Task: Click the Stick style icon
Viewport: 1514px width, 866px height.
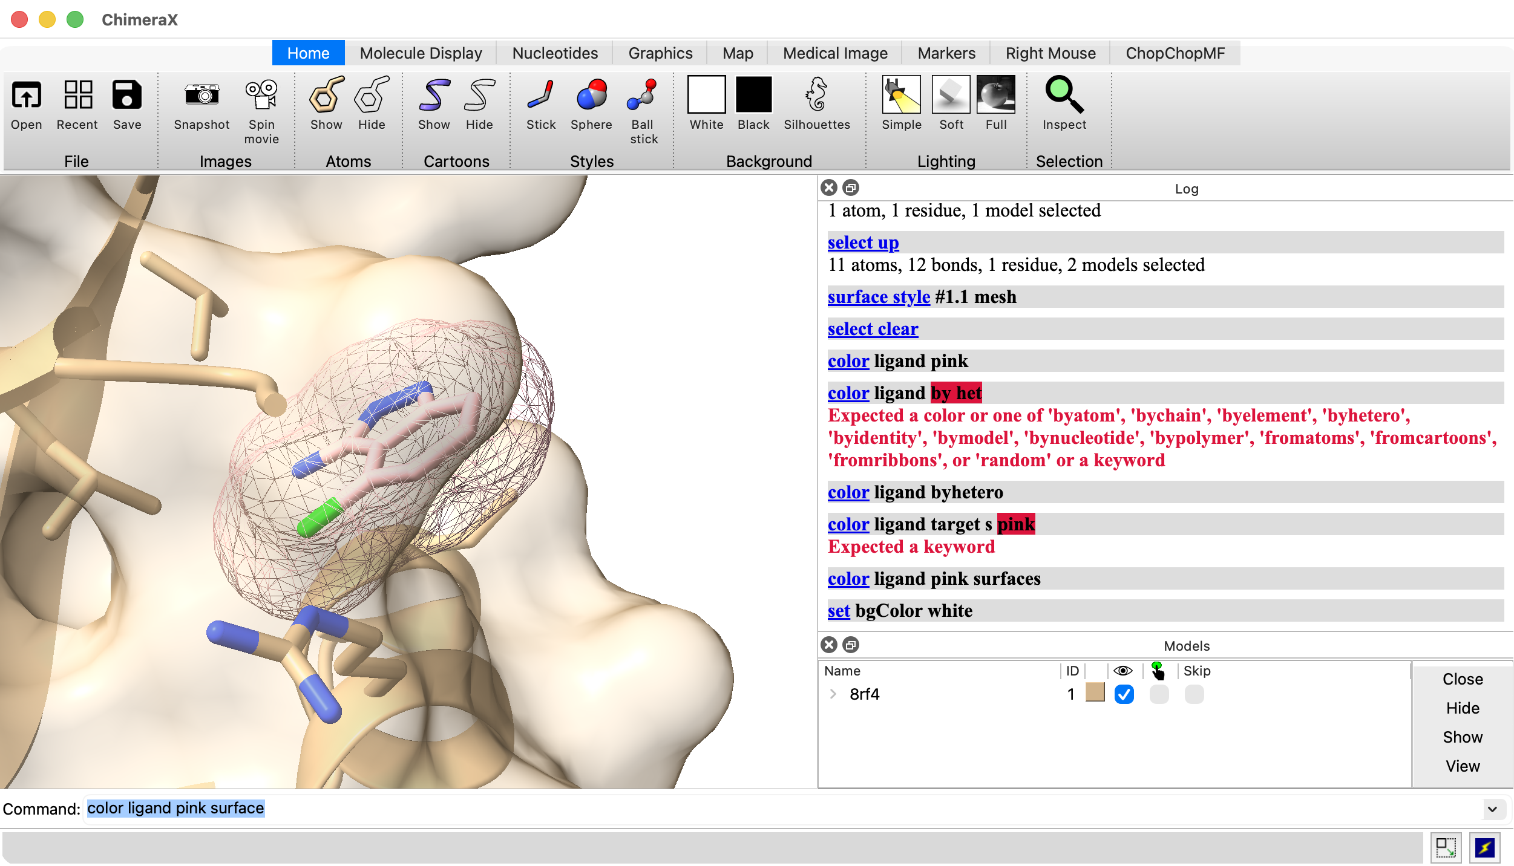Action: pyautogui.click(x=540, y=96)
